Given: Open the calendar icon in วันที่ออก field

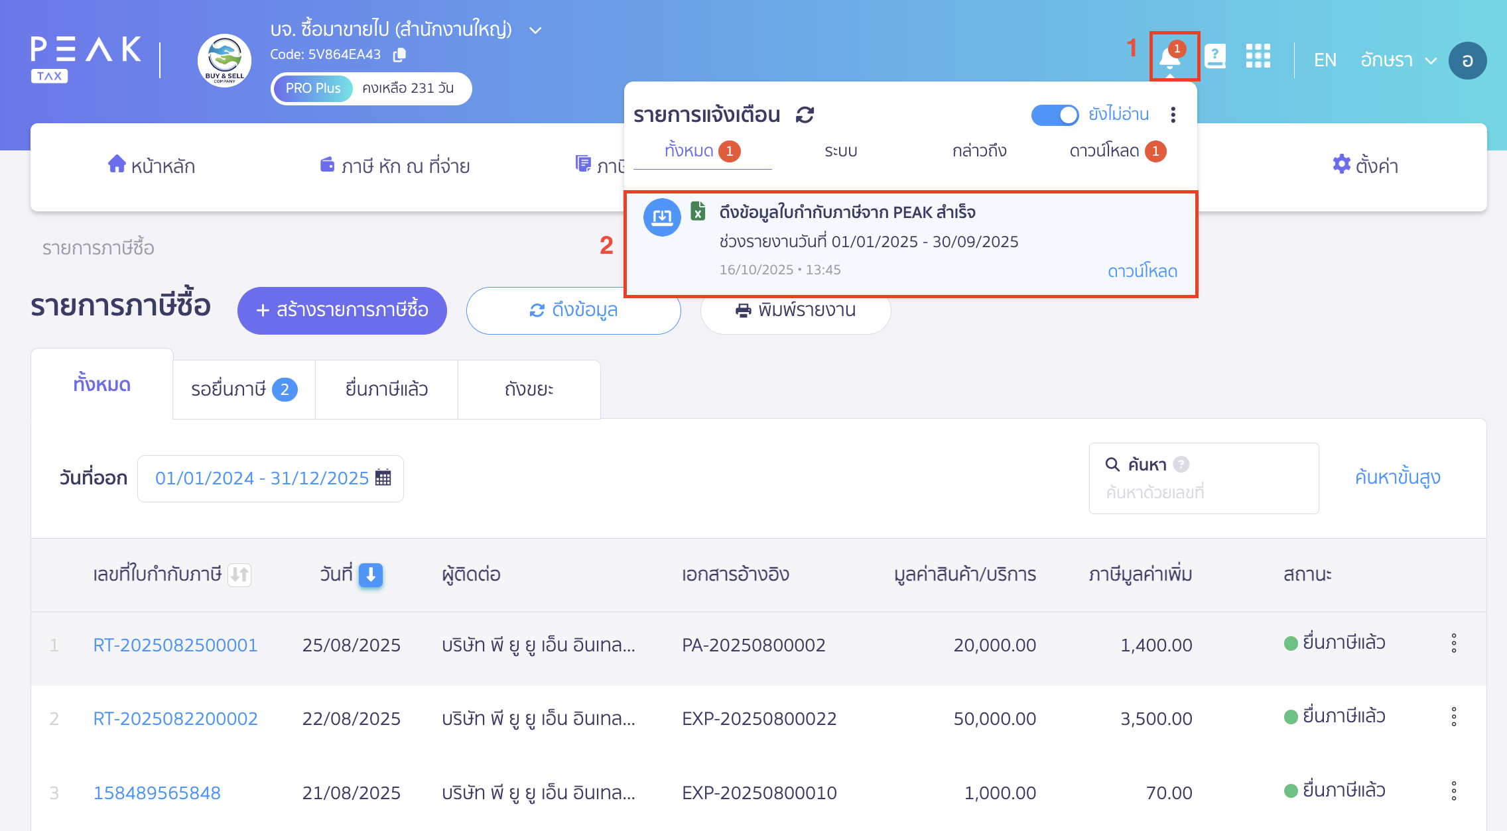Looking at the screenshot, I should (383, 478).
